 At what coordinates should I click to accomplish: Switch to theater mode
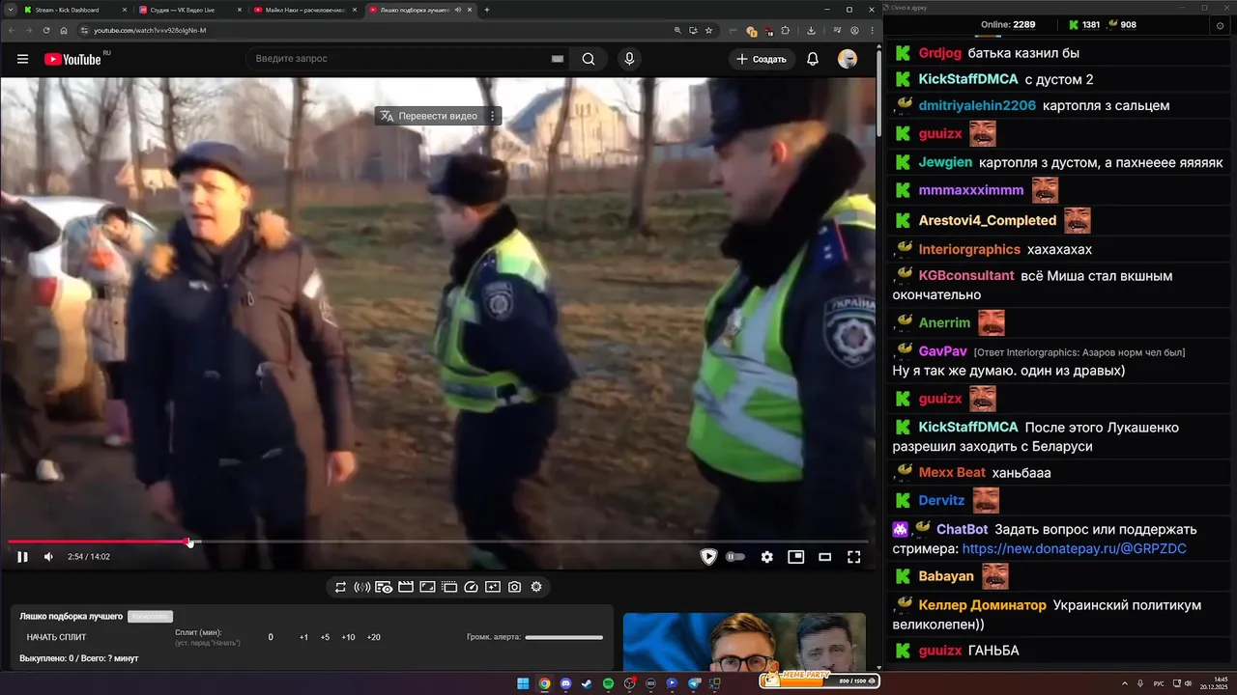825,557
